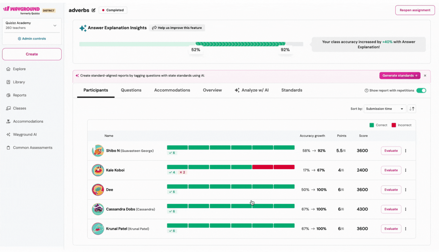Click Cassandra Dobs' score 4300
This screenshot has height=252, width=439.
[x=362, y=209]
